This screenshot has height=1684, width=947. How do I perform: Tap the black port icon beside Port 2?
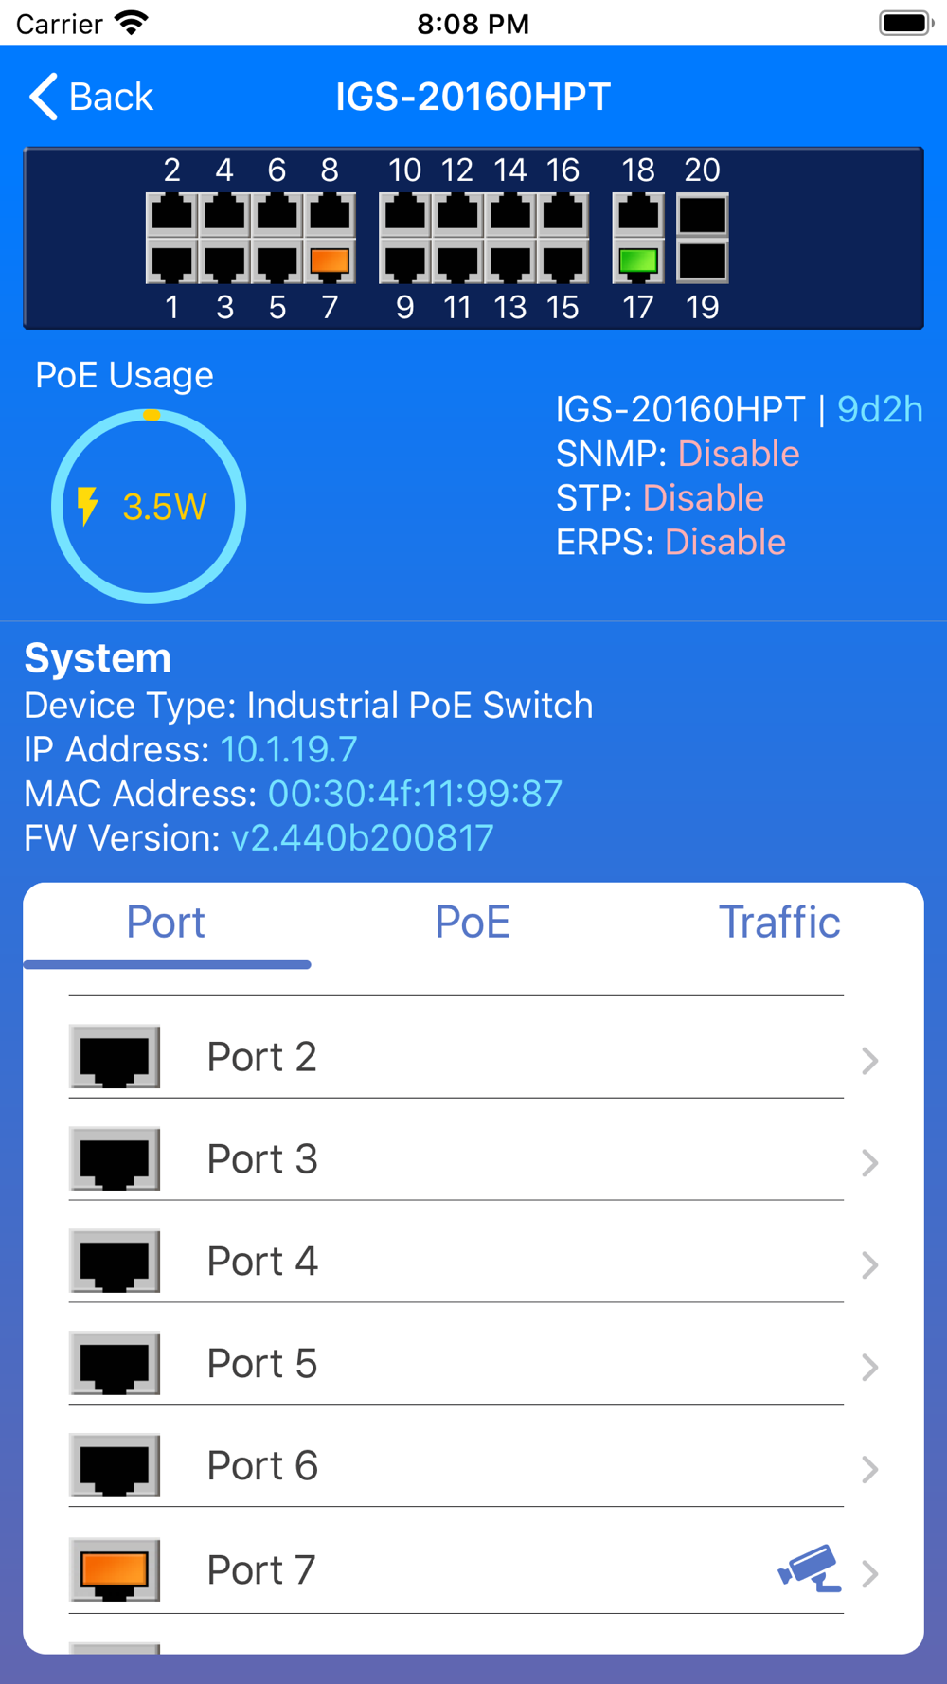(x=115, y=1057)
